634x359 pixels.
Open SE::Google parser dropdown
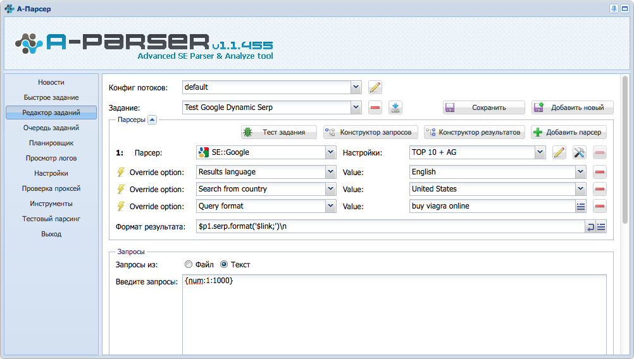click(x=331, y=152)
